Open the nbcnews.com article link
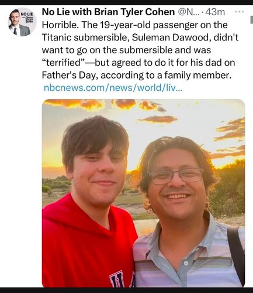The height and width of the screenshot is (293, 253). [113, 88]
